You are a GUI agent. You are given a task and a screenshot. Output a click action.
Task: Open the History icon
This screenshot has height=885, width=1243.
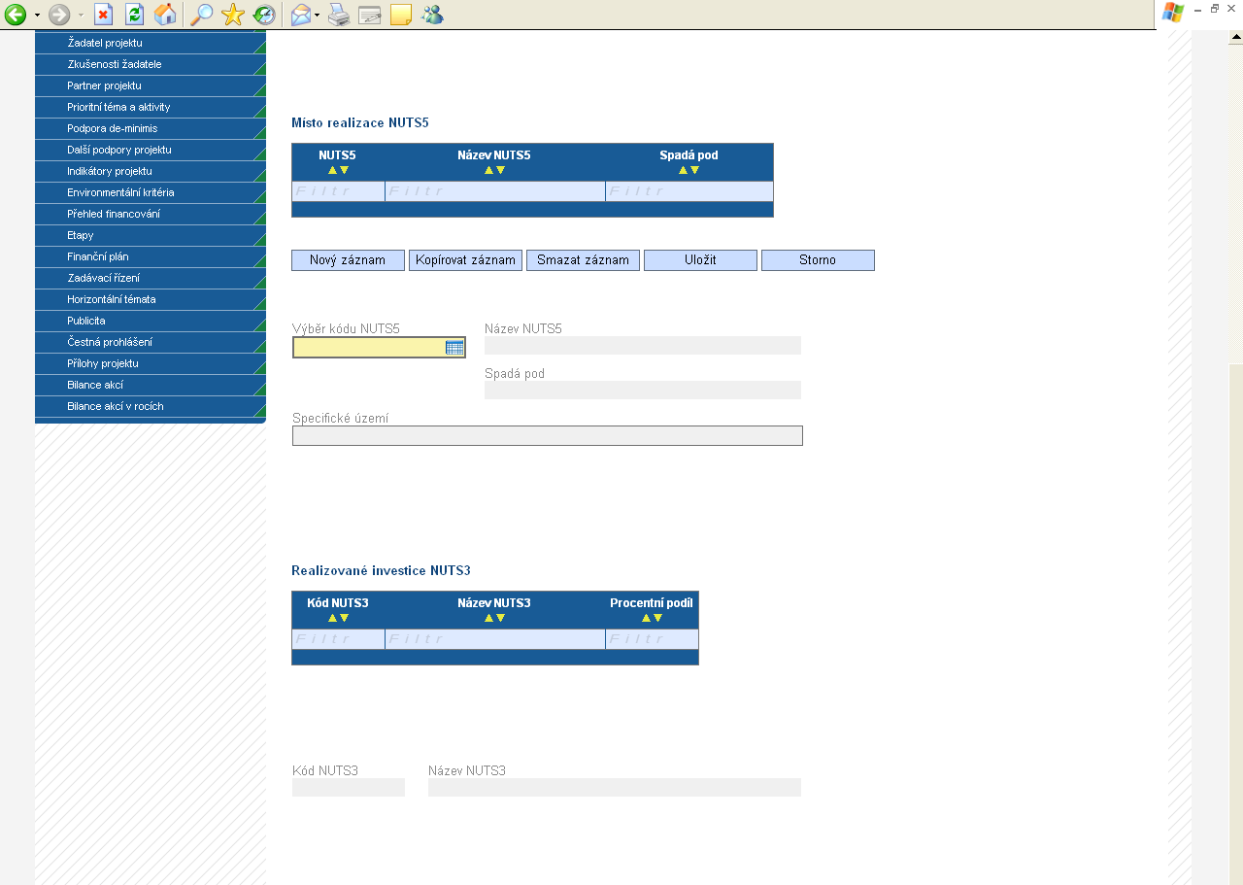click(x=263, y=14)
